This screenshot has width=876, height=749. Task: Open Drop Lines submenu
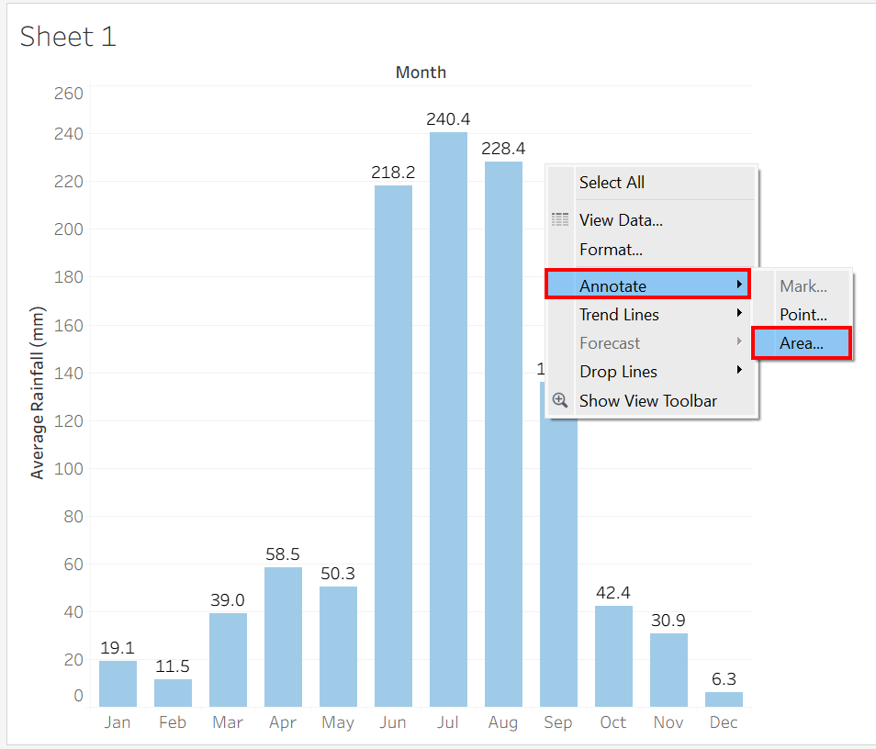tap(651, 372)
